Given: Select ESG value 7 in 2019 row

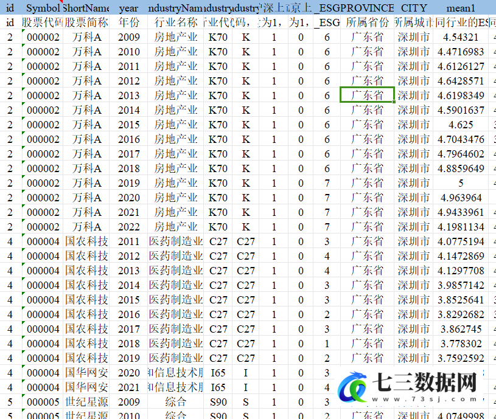Looking at the screenshot, I should click(x=327, y=183).
